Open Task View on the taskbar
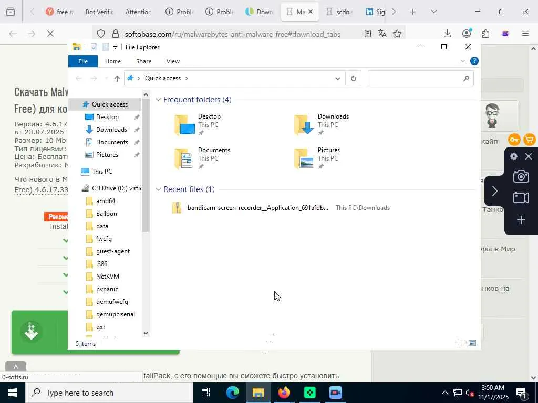The width and height of the screenshot is (538, 403). pos(206,393)
